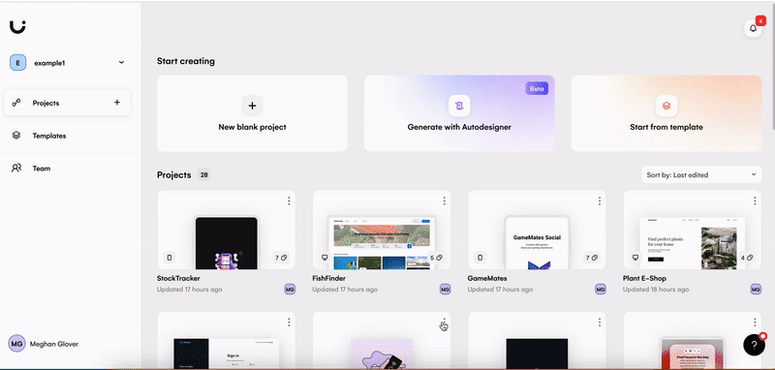
Task: Open FishFinder three-dot options menu
Action: point(444,201)
